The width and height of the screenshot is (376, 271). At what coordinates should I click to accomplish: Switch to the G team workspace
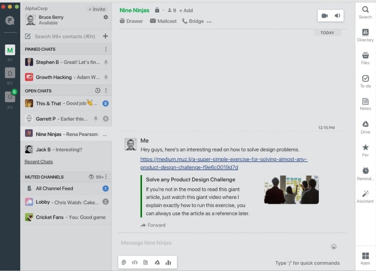(10, 96)
